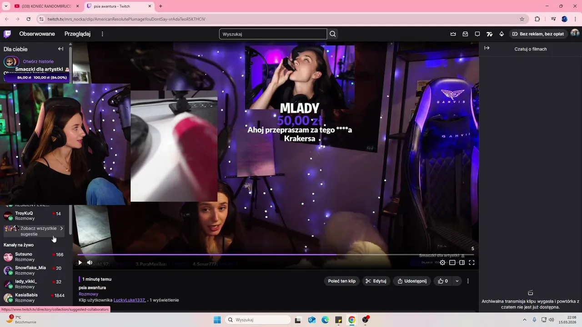Bookmark this page with star
582x327 pixels.
click(522, 19)
